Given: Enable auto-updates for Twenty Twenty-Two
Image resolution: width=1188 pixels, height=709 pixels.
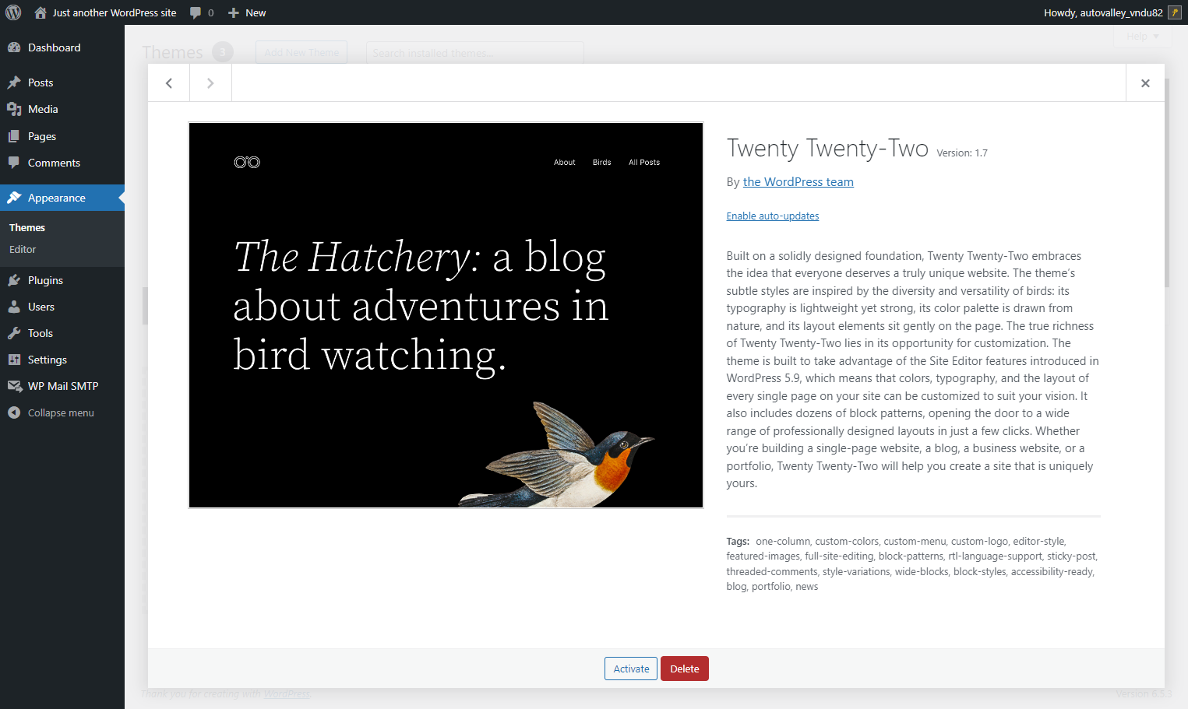Looking at the screenshot, I should coord(773,216).
